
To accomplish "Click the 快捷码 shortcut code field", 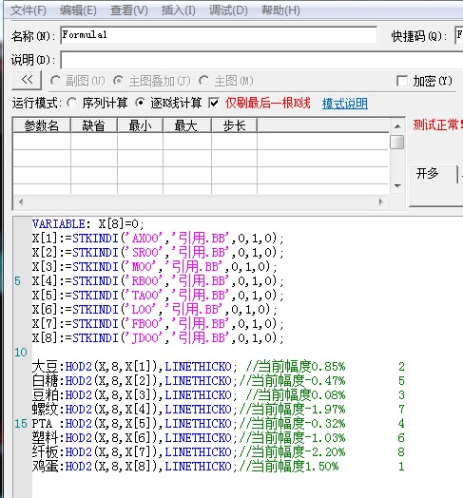I will point(459,35).
